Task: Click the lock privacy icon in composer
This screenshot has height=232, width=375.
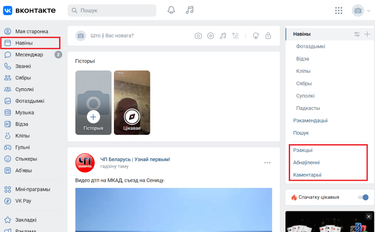Action: [x=268, y=36]
